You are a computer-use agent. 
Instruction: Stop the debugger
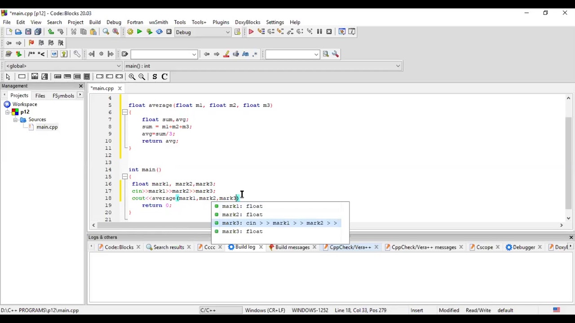(329, 32)
